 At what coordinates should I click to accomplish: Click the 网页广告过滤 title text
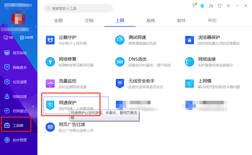coord(72,124)
